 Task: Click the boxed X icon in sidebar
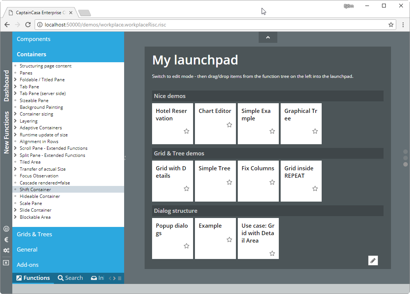pos(6,263)
